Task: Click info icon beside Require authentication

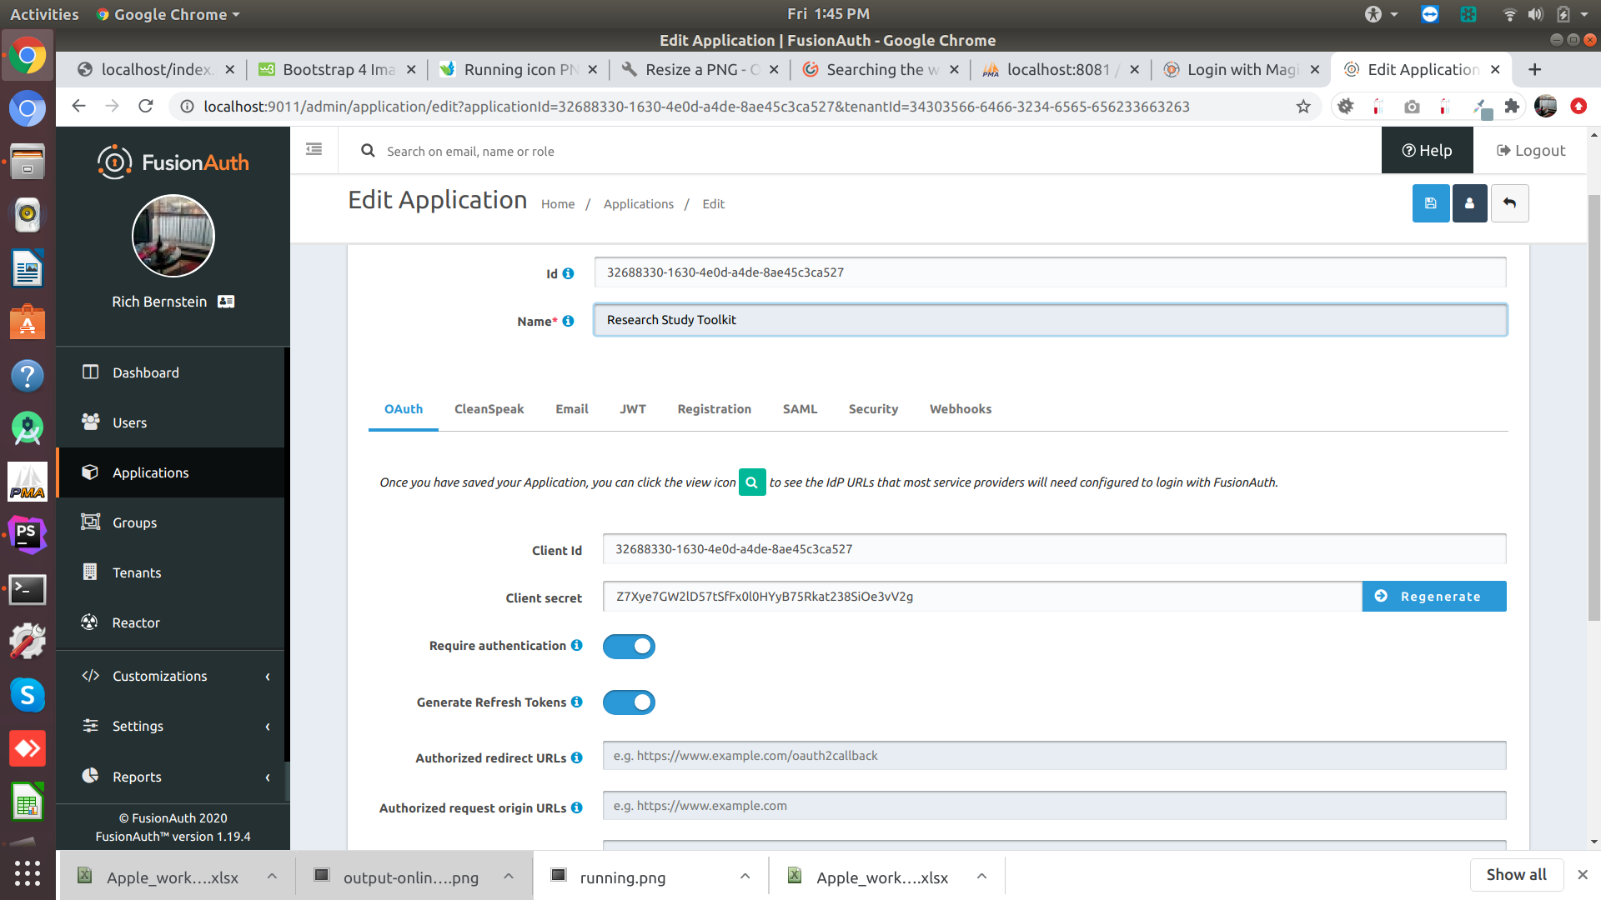Action: pyautogui.click(x=576, y=646)
